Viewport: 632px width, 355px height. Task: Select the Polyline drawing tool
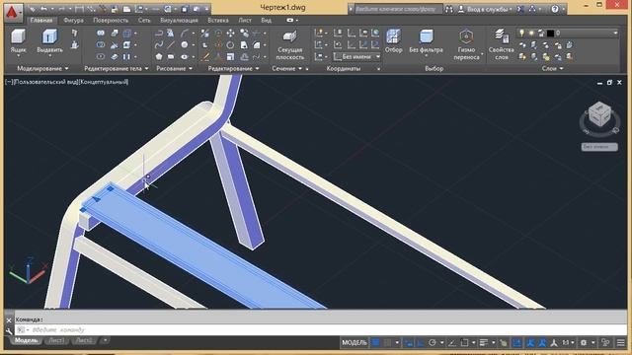coord(159,34)
